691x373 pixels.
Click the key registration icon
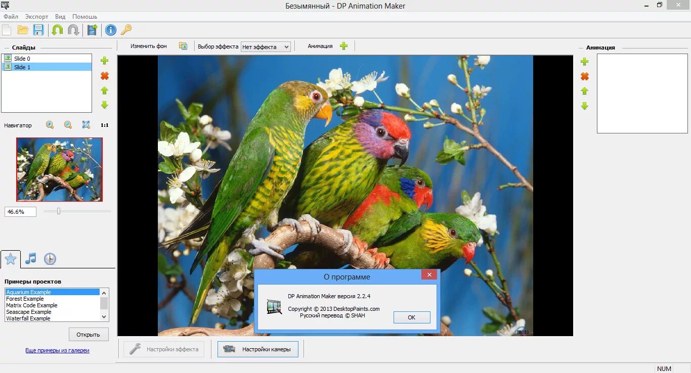pos(126,30)
